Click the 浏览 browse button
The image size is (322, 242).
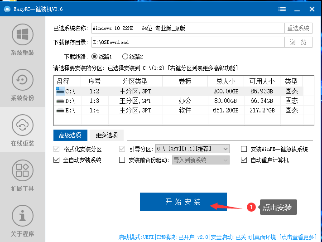tap(298, 42)
